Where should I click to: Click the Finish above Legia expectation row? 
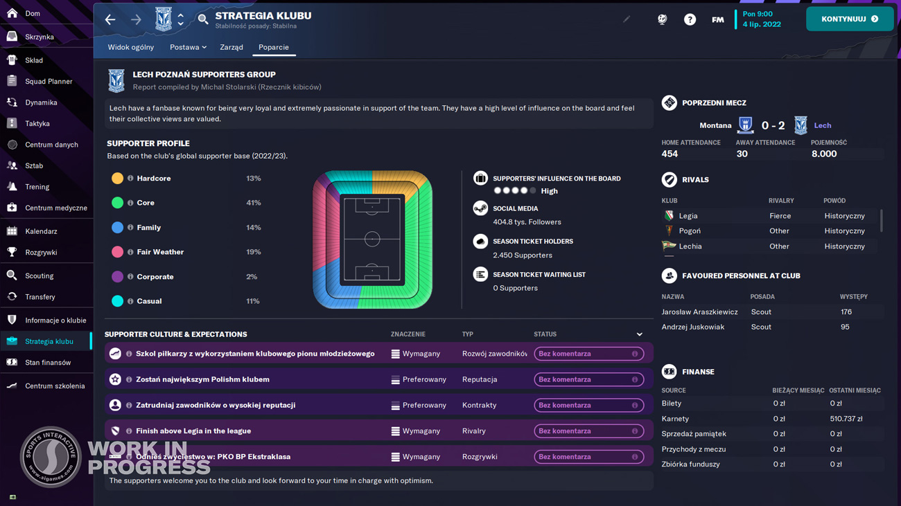[379, 431]
